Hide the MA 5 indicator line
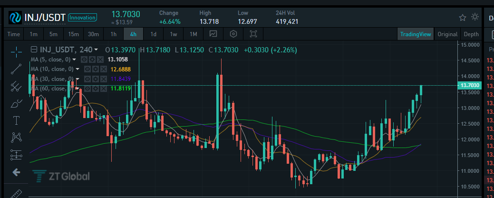Screen dimensions: 494x198 (x=84, y=59)
